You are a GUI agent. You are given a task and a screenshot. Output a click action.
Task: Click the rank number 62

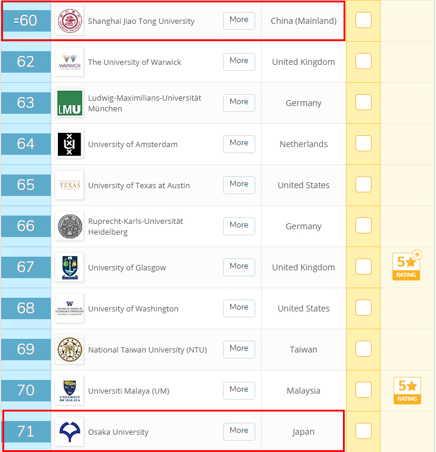(26, 62)
